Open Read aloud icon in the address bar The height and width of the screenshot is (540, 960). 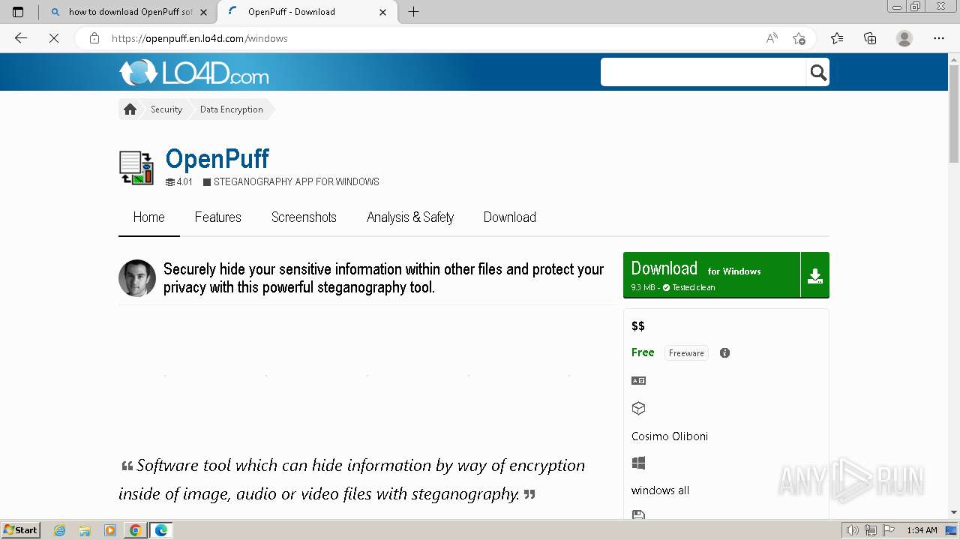point(772,38)
